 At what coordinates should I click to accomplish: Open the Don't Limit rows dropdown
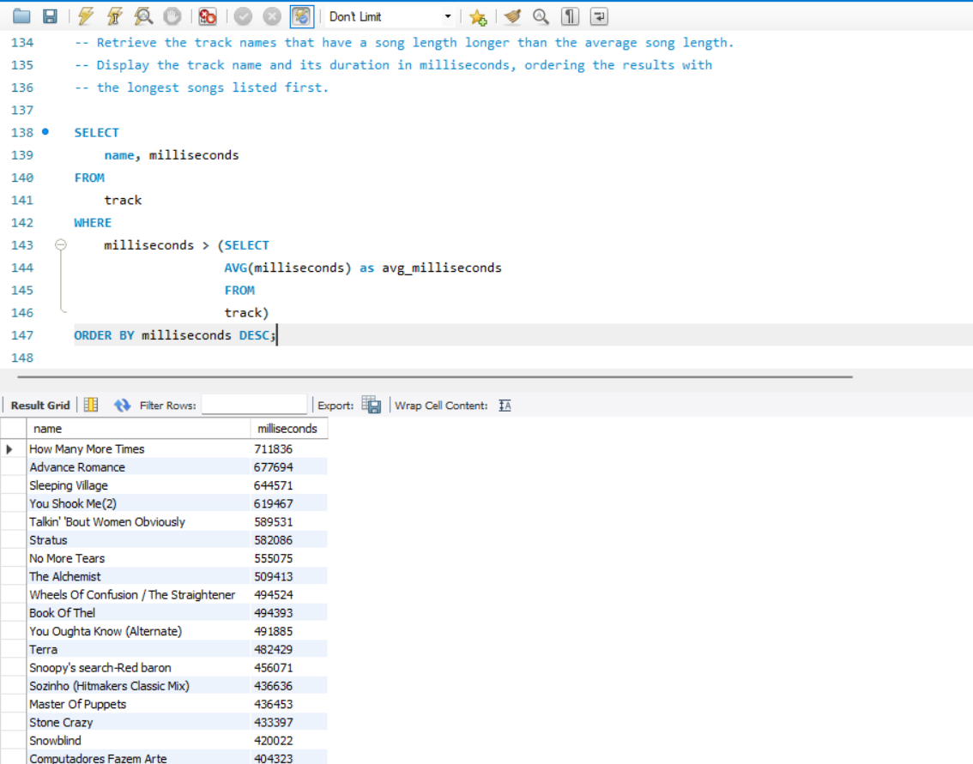(448, 17)
